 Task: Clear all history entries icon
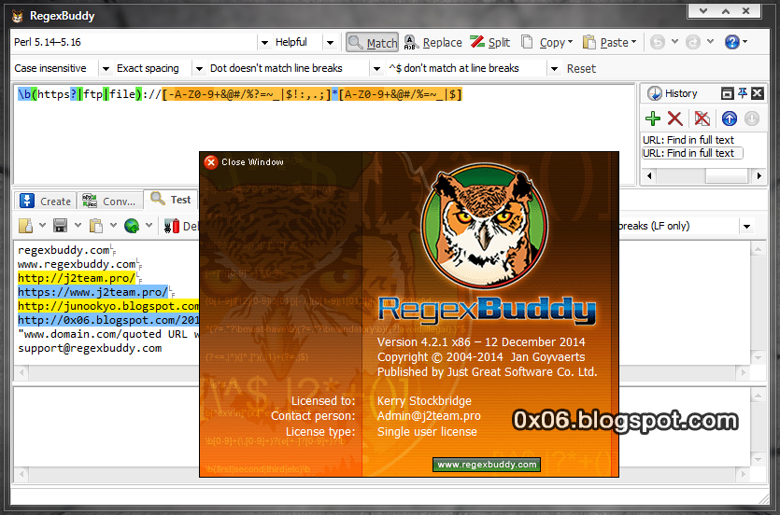702,118
